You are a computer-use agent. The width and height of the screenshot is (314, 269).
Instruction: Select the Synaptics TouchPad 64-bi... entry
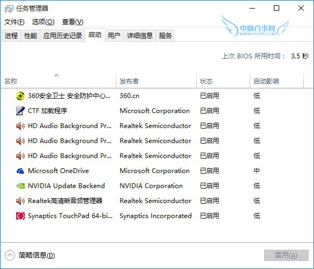157,216
